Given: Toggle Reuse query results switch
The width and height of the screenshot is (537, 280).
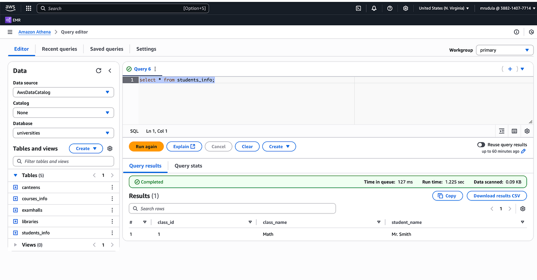Looking at the screenshot, I should click(x=481, y=145).
